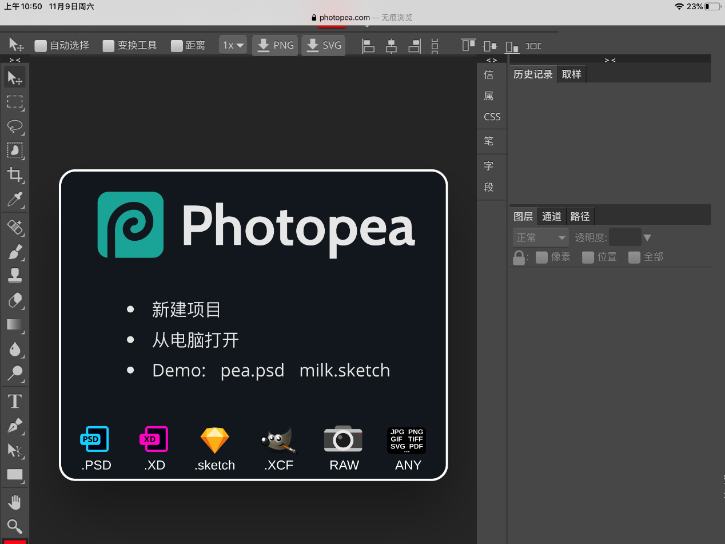Select the Pen tool
The height and width of the screenshot is (544, 725).
click(x=15, y=426)
